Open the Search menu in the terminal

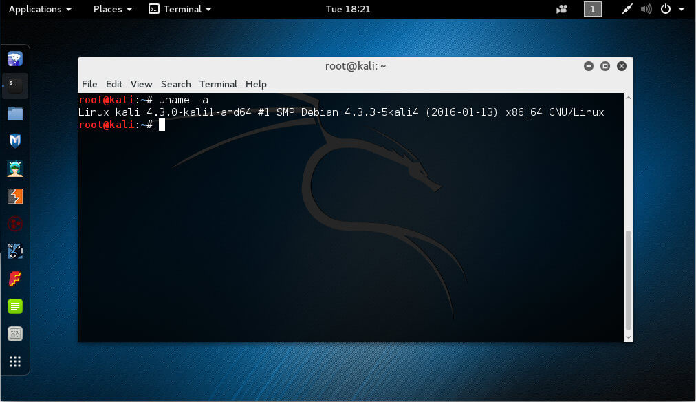[x=175, y=84]
